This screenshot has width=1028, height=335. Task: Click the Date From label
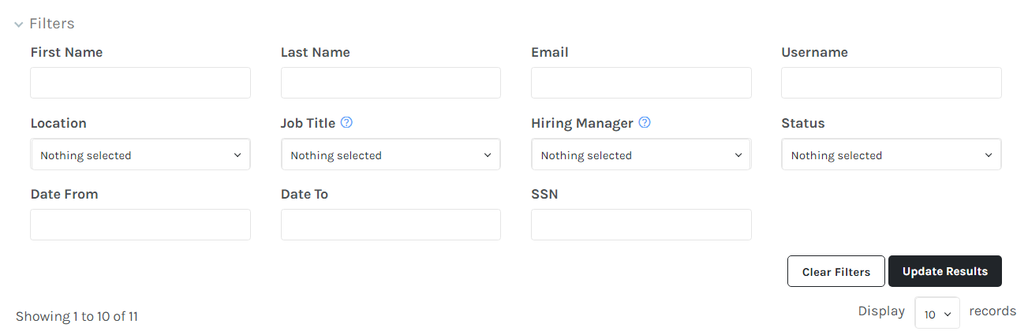coord(64,194)
